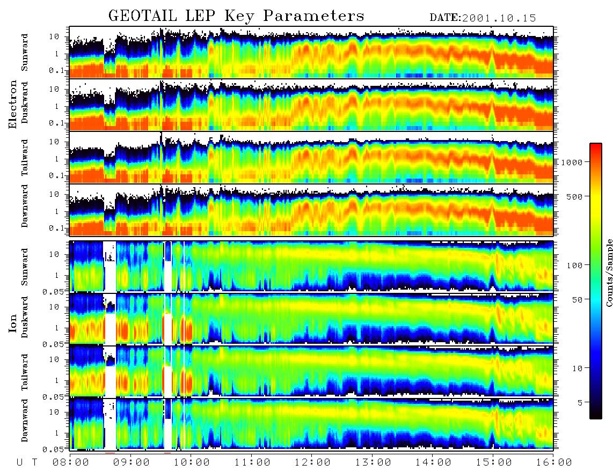The height and width of the screenshot is (472, 613).
Task: Click the 500 colorbar tick value
Action: click(x=575, y=196)
